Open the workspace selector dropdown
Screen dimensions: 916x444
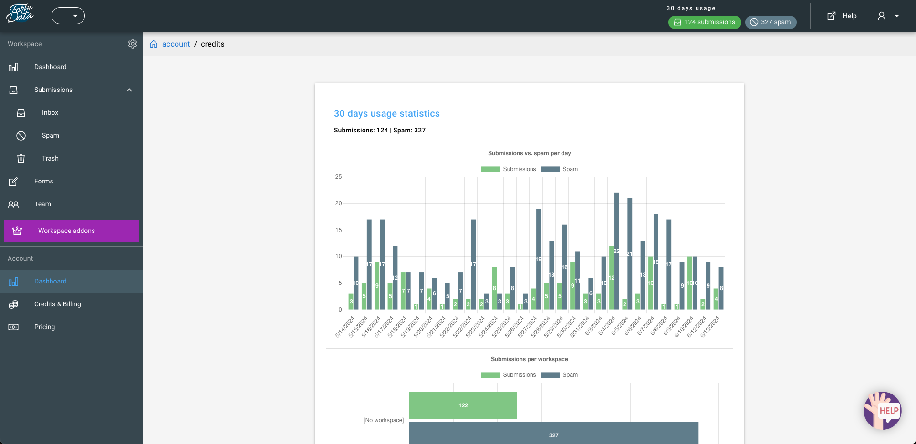pos(68,16)
